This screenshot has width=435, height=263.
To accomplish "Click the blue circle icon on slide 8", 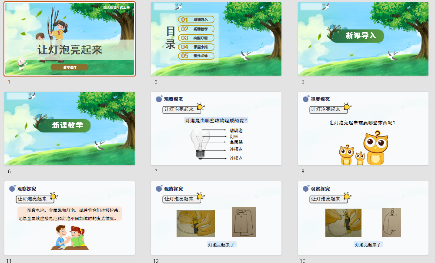I will [x=306, y=99].
